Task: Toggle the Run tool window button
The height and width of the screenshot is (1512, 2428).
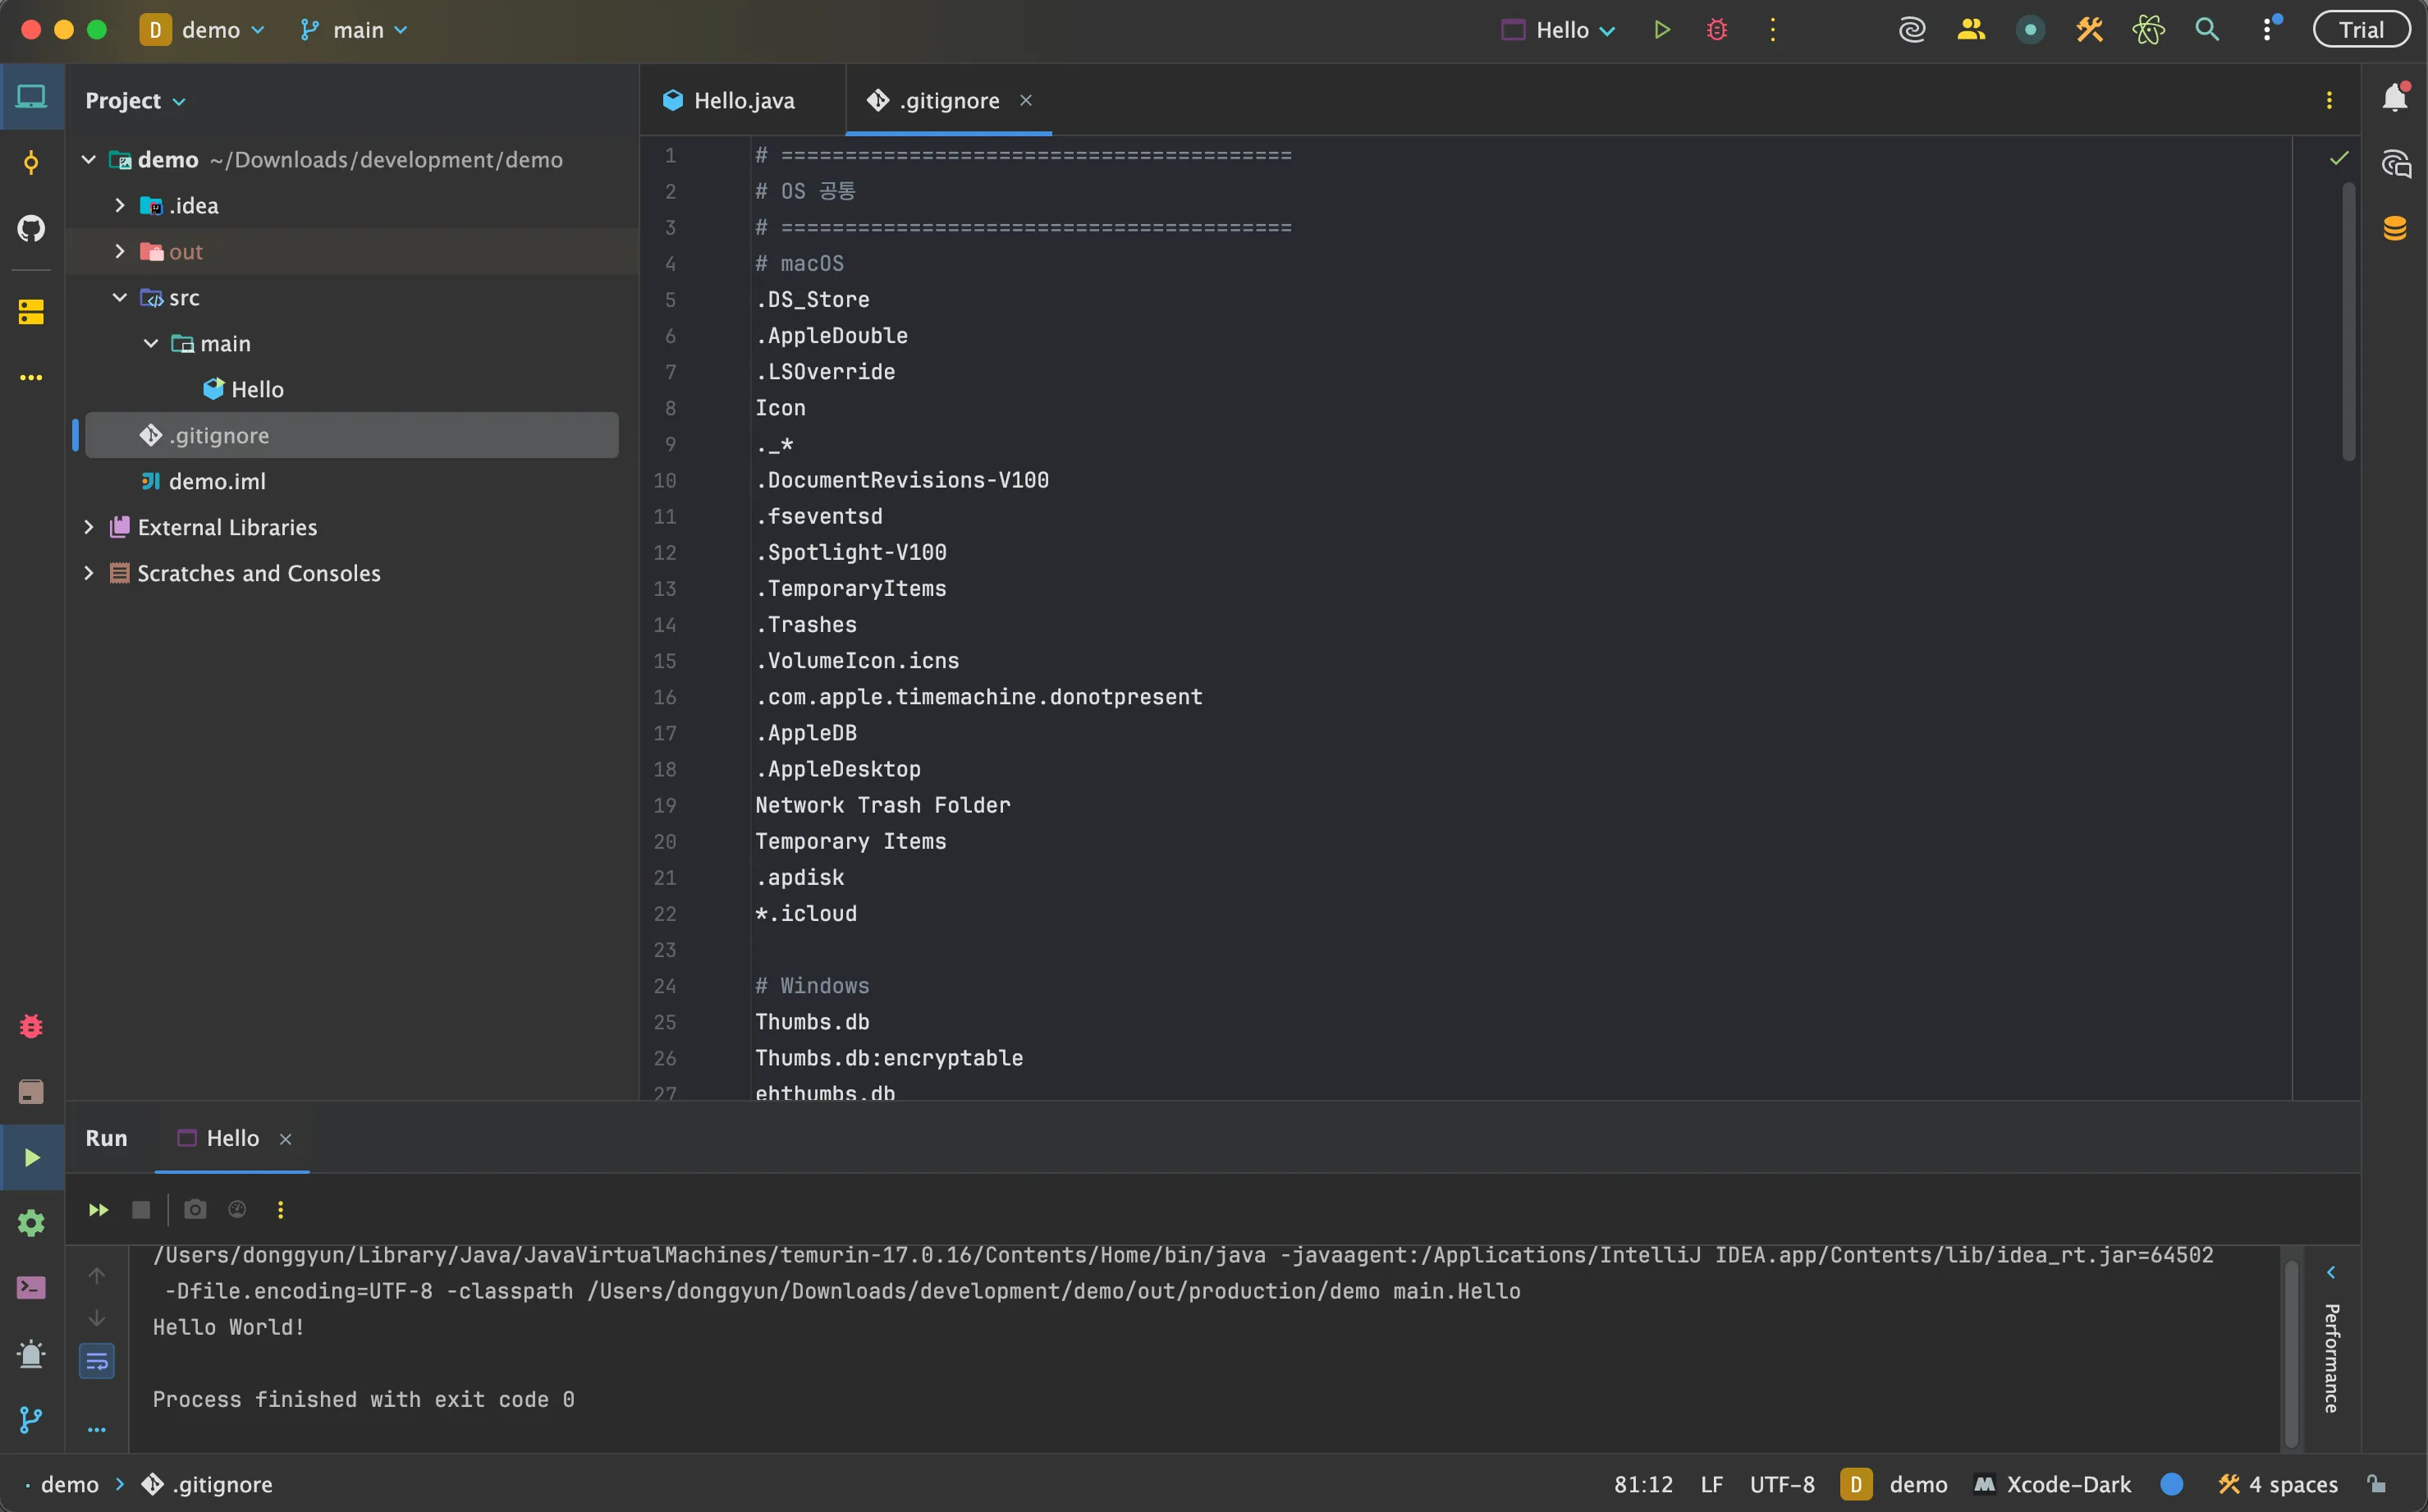Action: 31,1157
